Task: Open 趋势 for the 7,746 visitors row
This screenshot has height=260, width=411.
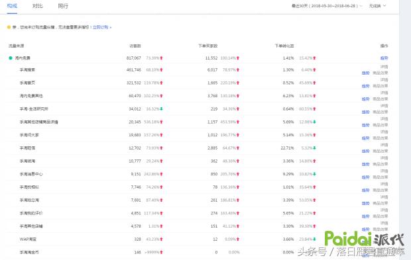Action: [x=366, y=190]
